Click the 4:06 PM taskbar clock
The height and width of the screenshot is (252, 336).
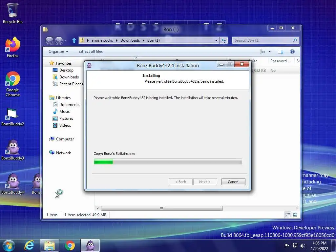click(319, 243)
